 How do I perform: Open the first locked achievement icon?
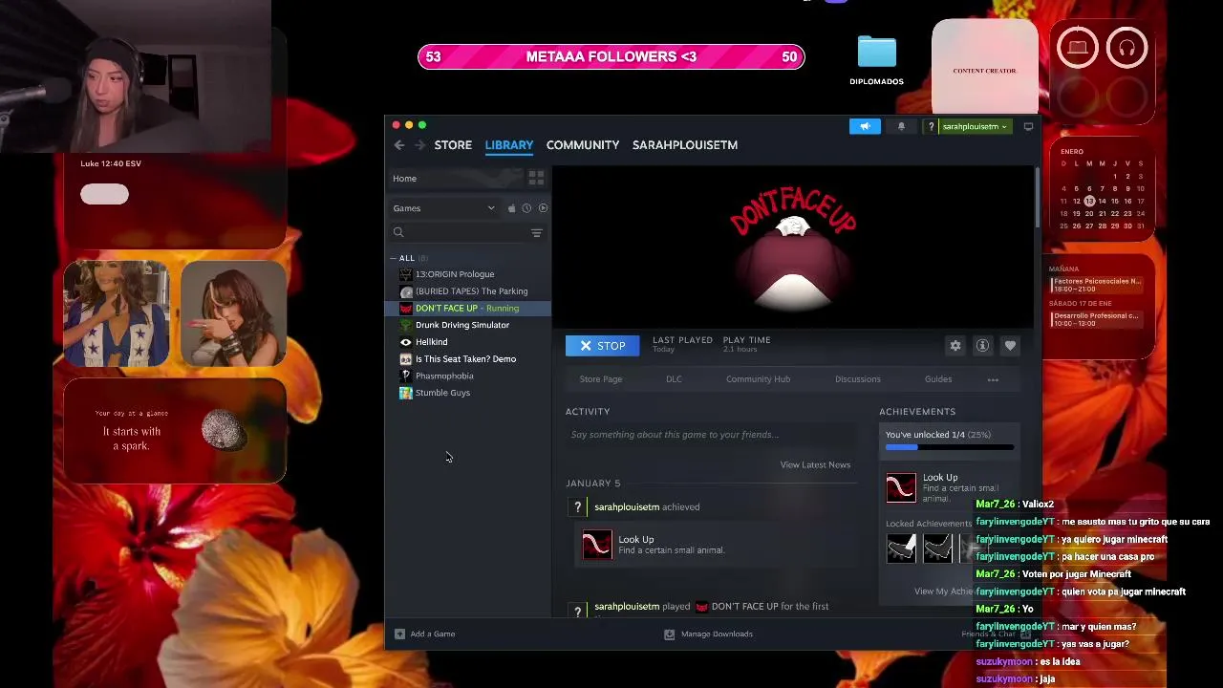tap(901, 548)
